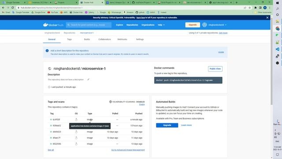The image size is (282, 159).
Task: Open File Explorer from the taskbar
Action: 277,22
